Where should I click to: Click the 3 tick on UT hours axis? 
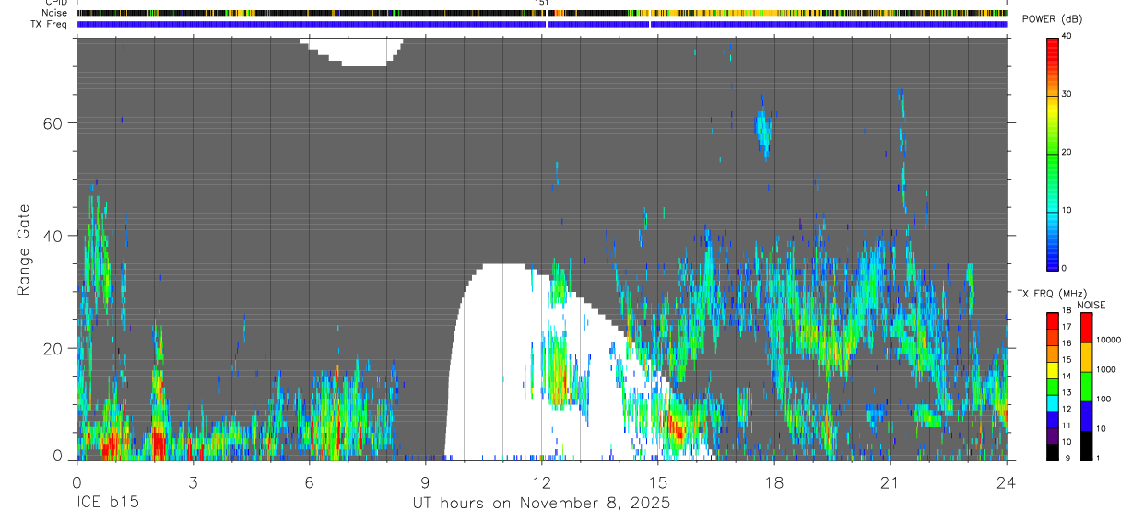[x=193, y=481]
